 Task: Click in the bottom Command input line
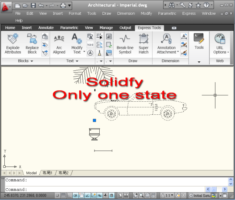click(105, 190)
